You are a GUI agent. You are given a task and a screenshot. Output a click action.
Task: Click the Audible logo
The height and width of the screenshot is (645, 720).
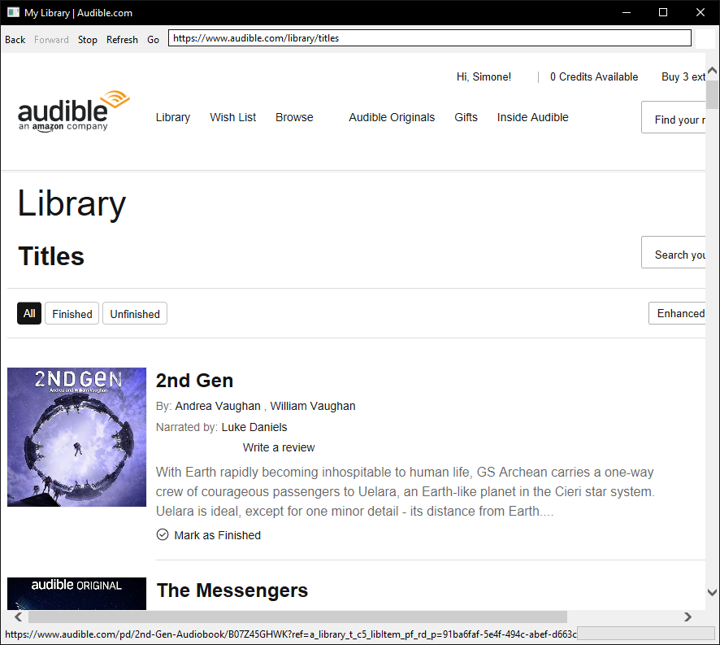tap(73, 110)
